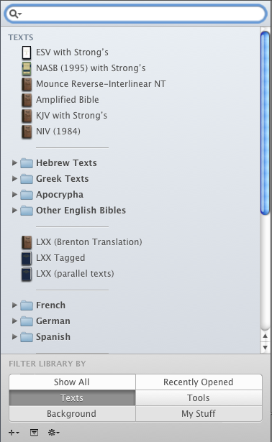Click the blue vertical scrollbar thumb

[266, 123]
